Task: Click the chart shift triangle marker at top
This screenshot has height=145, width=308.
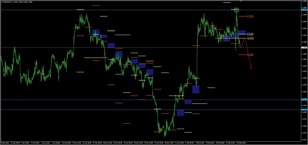Action: 241,1
